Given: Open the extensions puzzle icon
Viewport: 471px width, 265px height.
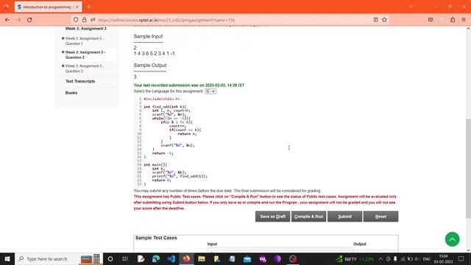Looking at the screenshot, I should tap(453, 20).
